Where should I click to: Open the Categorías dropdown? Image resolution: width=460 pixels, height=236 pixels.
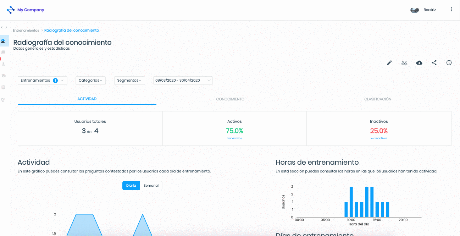[x=91, y=81]
